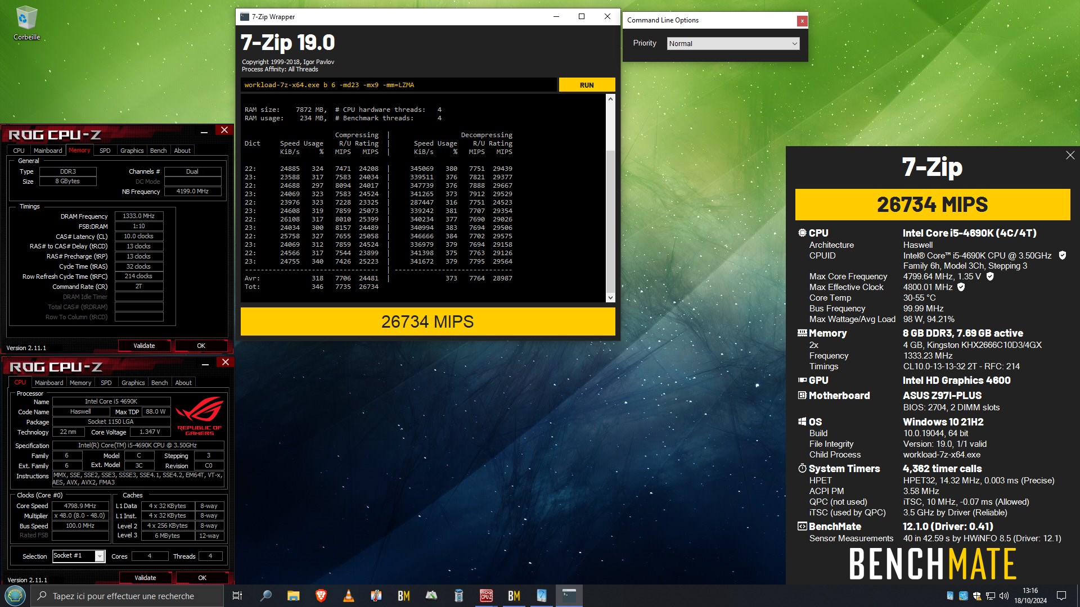Open Graphics tab in the Memory CPU-Z window
Screen dimensions: 1080x607
[x=132, y=151]
